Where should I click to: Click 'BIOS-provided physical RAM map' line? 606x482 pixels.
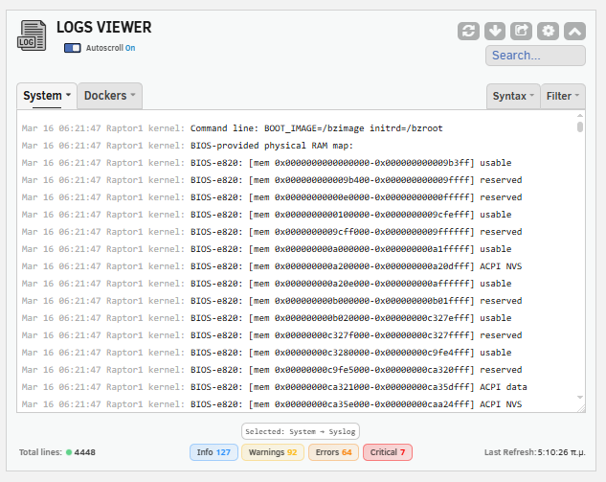[188, 146]
